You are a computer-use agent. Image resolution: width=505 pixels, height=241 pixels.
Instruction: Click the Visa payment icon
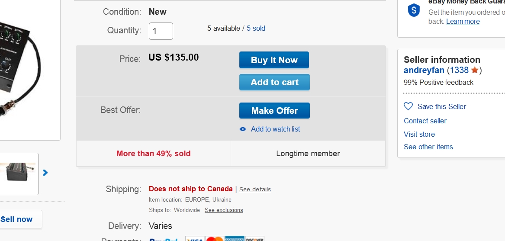[x=195, y=239]
